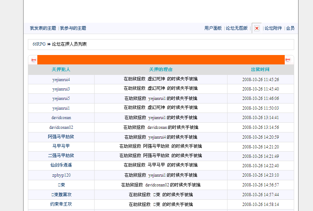Screen dimensions: 313x211
Task: Click release time 2008-10-26 14:23:10
Action: click(260, 175)
